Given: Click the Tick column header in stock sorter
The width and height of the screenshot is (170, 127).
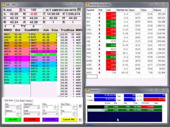Looking at the screenshot, I should tap(102, 10).
